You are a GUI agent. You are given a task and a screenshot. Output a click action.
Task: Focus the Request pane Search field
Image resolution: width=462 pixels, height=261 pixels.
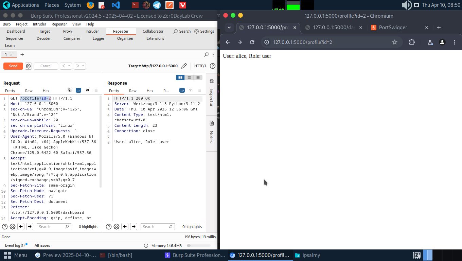(x=53, y=227)
